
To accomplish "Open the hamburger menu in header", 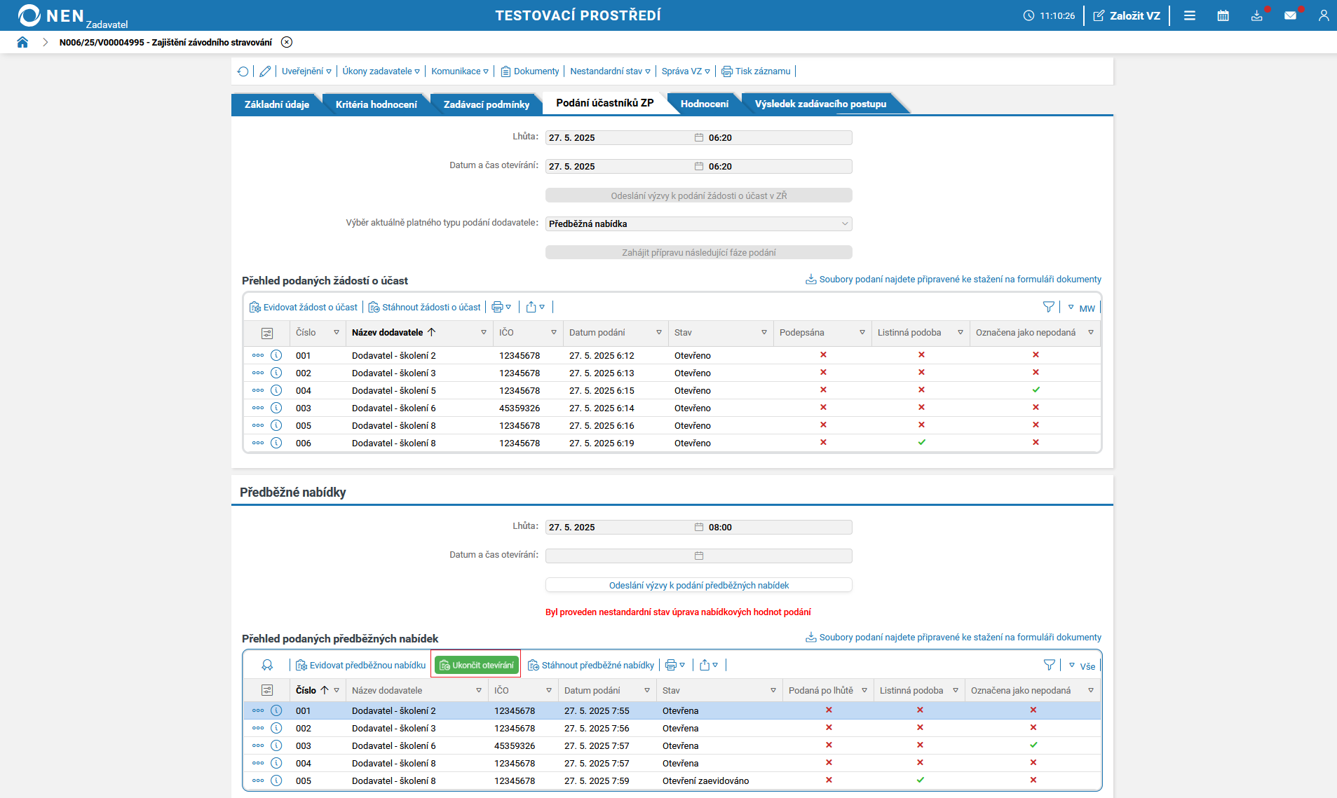I will click(x=1190, y=15).
